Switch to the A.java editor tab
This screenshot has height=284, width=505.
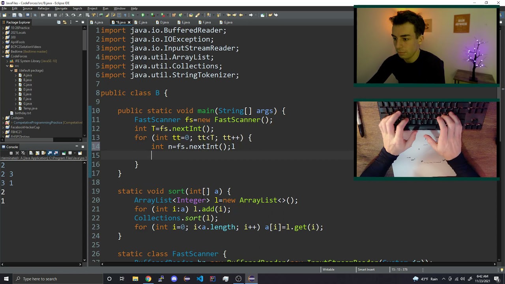[97, 22]
